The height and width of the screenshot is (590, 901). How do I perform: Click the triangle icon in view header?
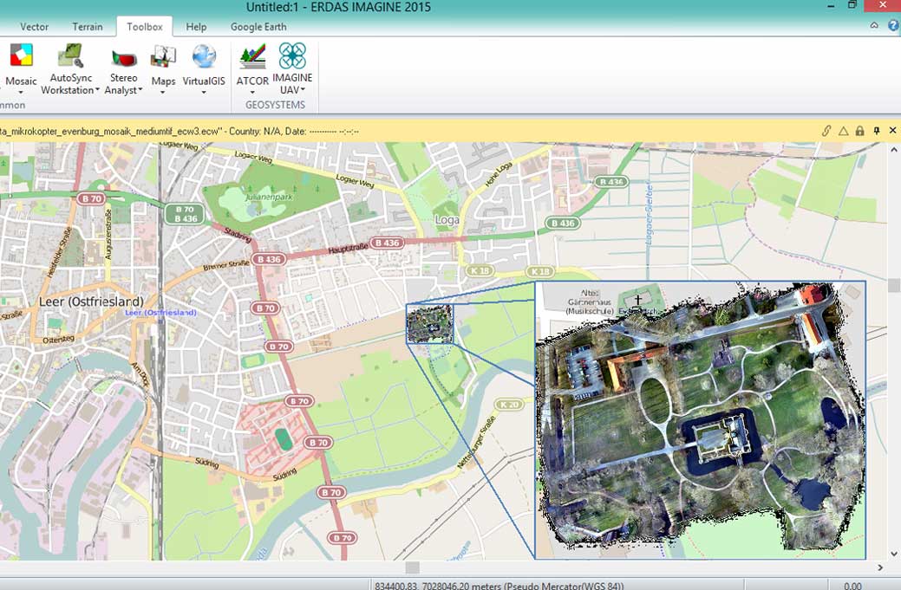point(843,131)
